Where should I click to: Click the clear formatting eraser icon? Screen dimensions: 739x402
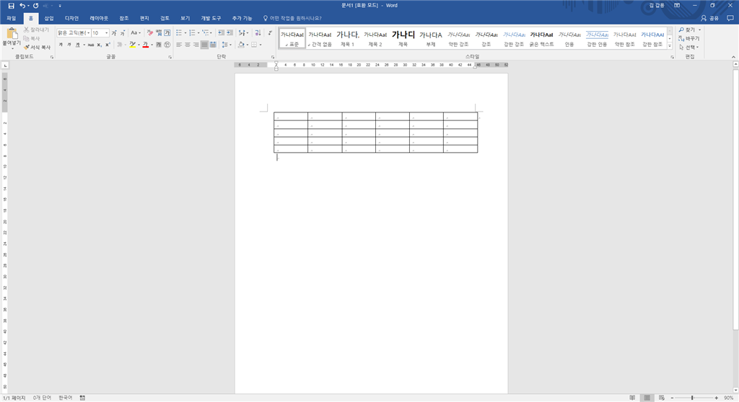[149, 32]
